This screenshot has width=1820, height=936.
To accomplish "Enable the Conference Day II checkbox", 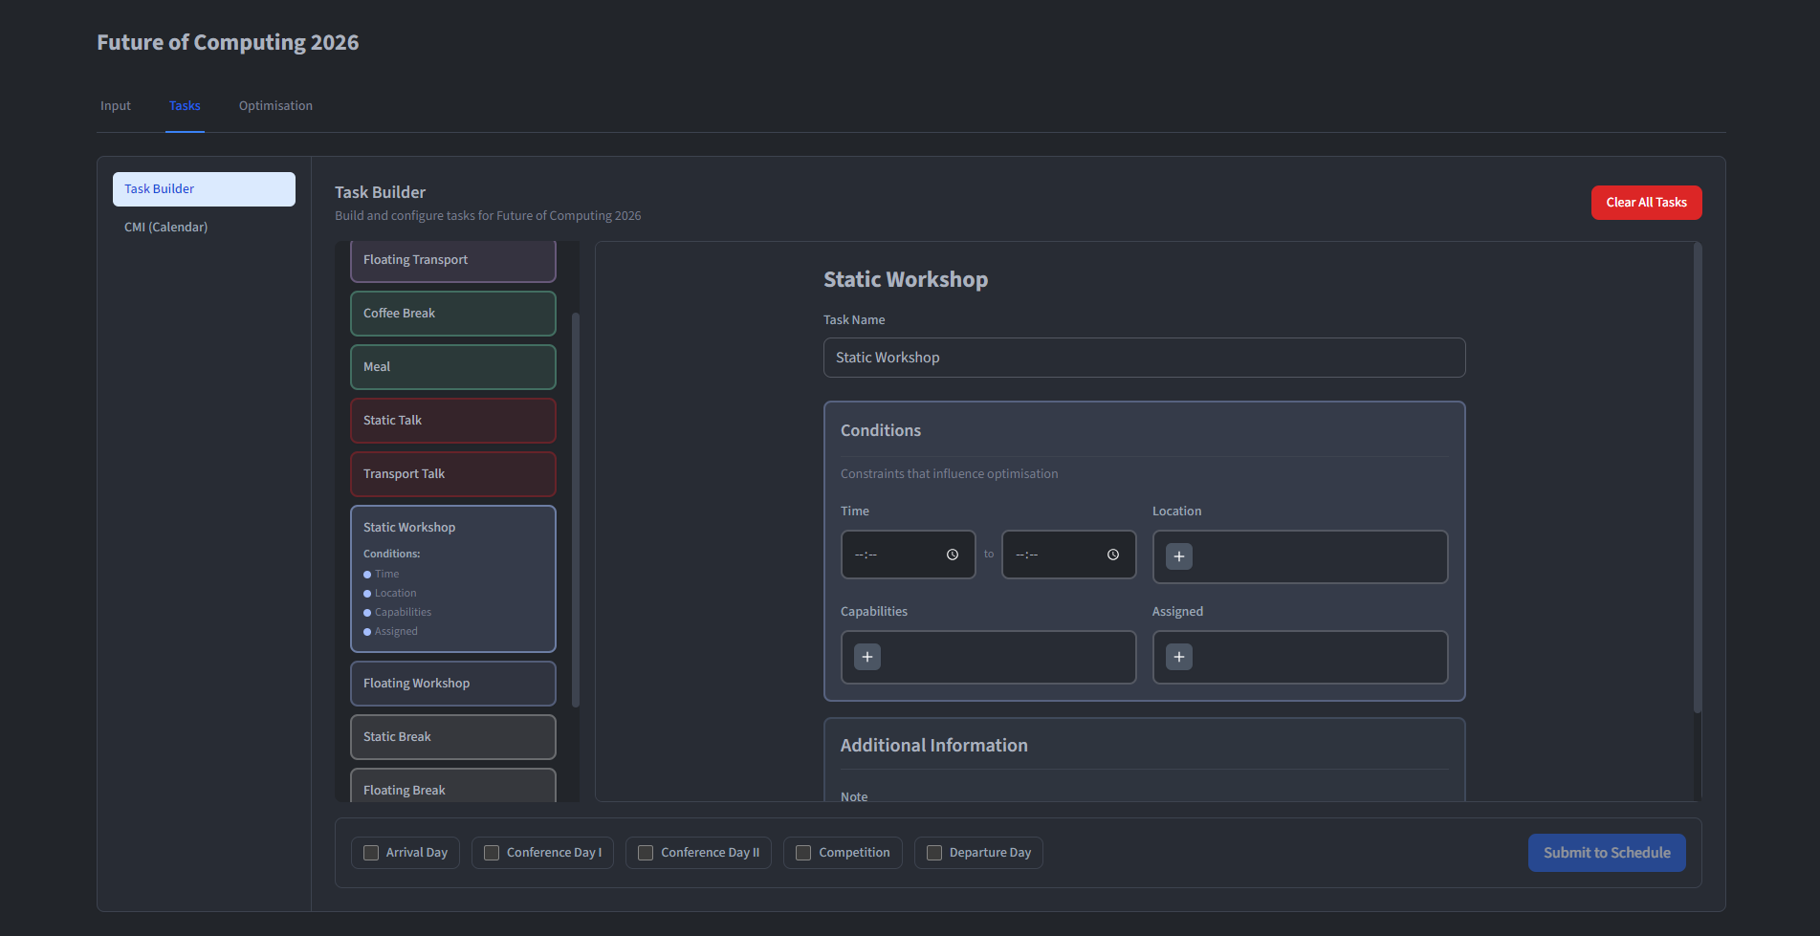I will click(x=646, y=853).
